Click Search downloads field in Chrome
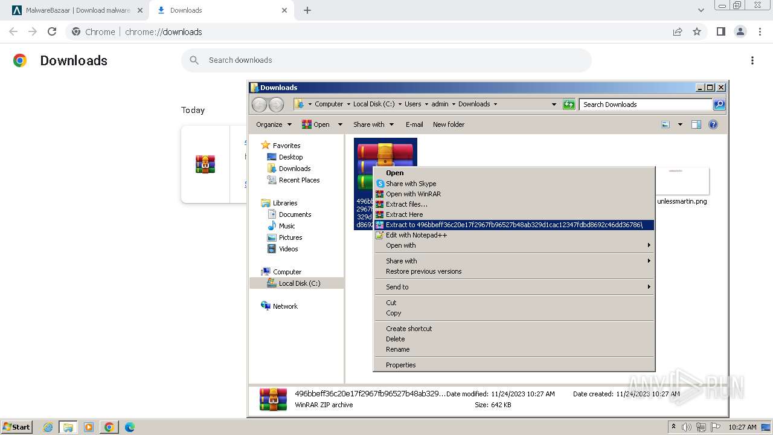This screenshot has height=435, width=773. (386, 60)
